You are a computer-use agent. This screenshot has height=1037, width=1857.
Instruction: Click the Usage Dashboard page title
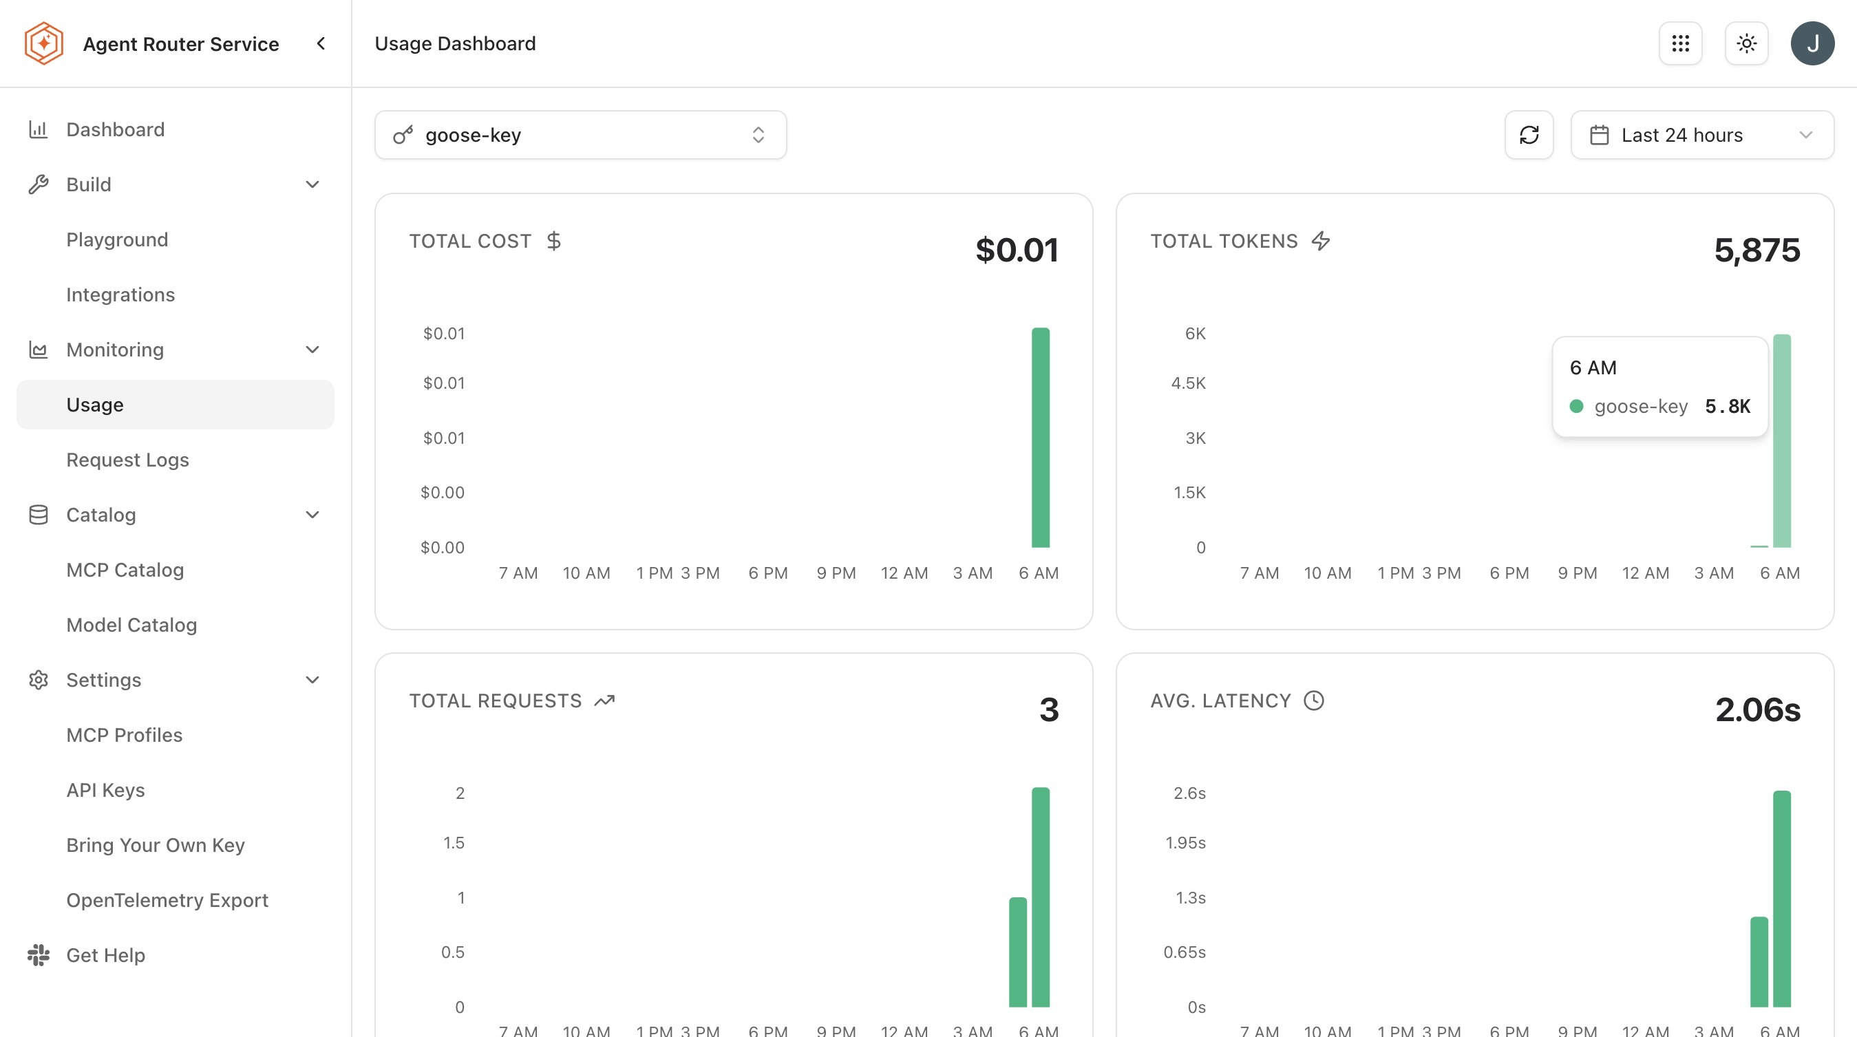(x=455, y=43)
